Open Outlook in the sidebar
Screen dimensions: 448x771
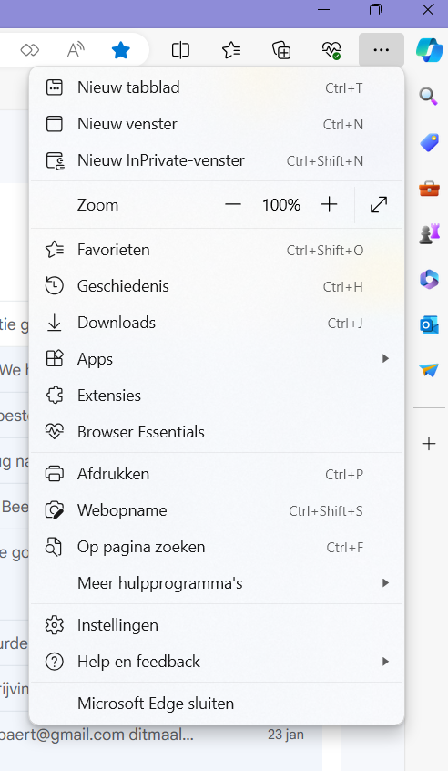tap(429, 325)
